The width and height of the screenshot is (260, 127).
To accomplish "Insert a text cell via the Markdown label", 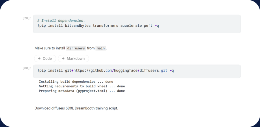I will (76, 59).
